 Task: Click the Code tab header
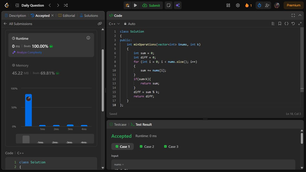116,16
